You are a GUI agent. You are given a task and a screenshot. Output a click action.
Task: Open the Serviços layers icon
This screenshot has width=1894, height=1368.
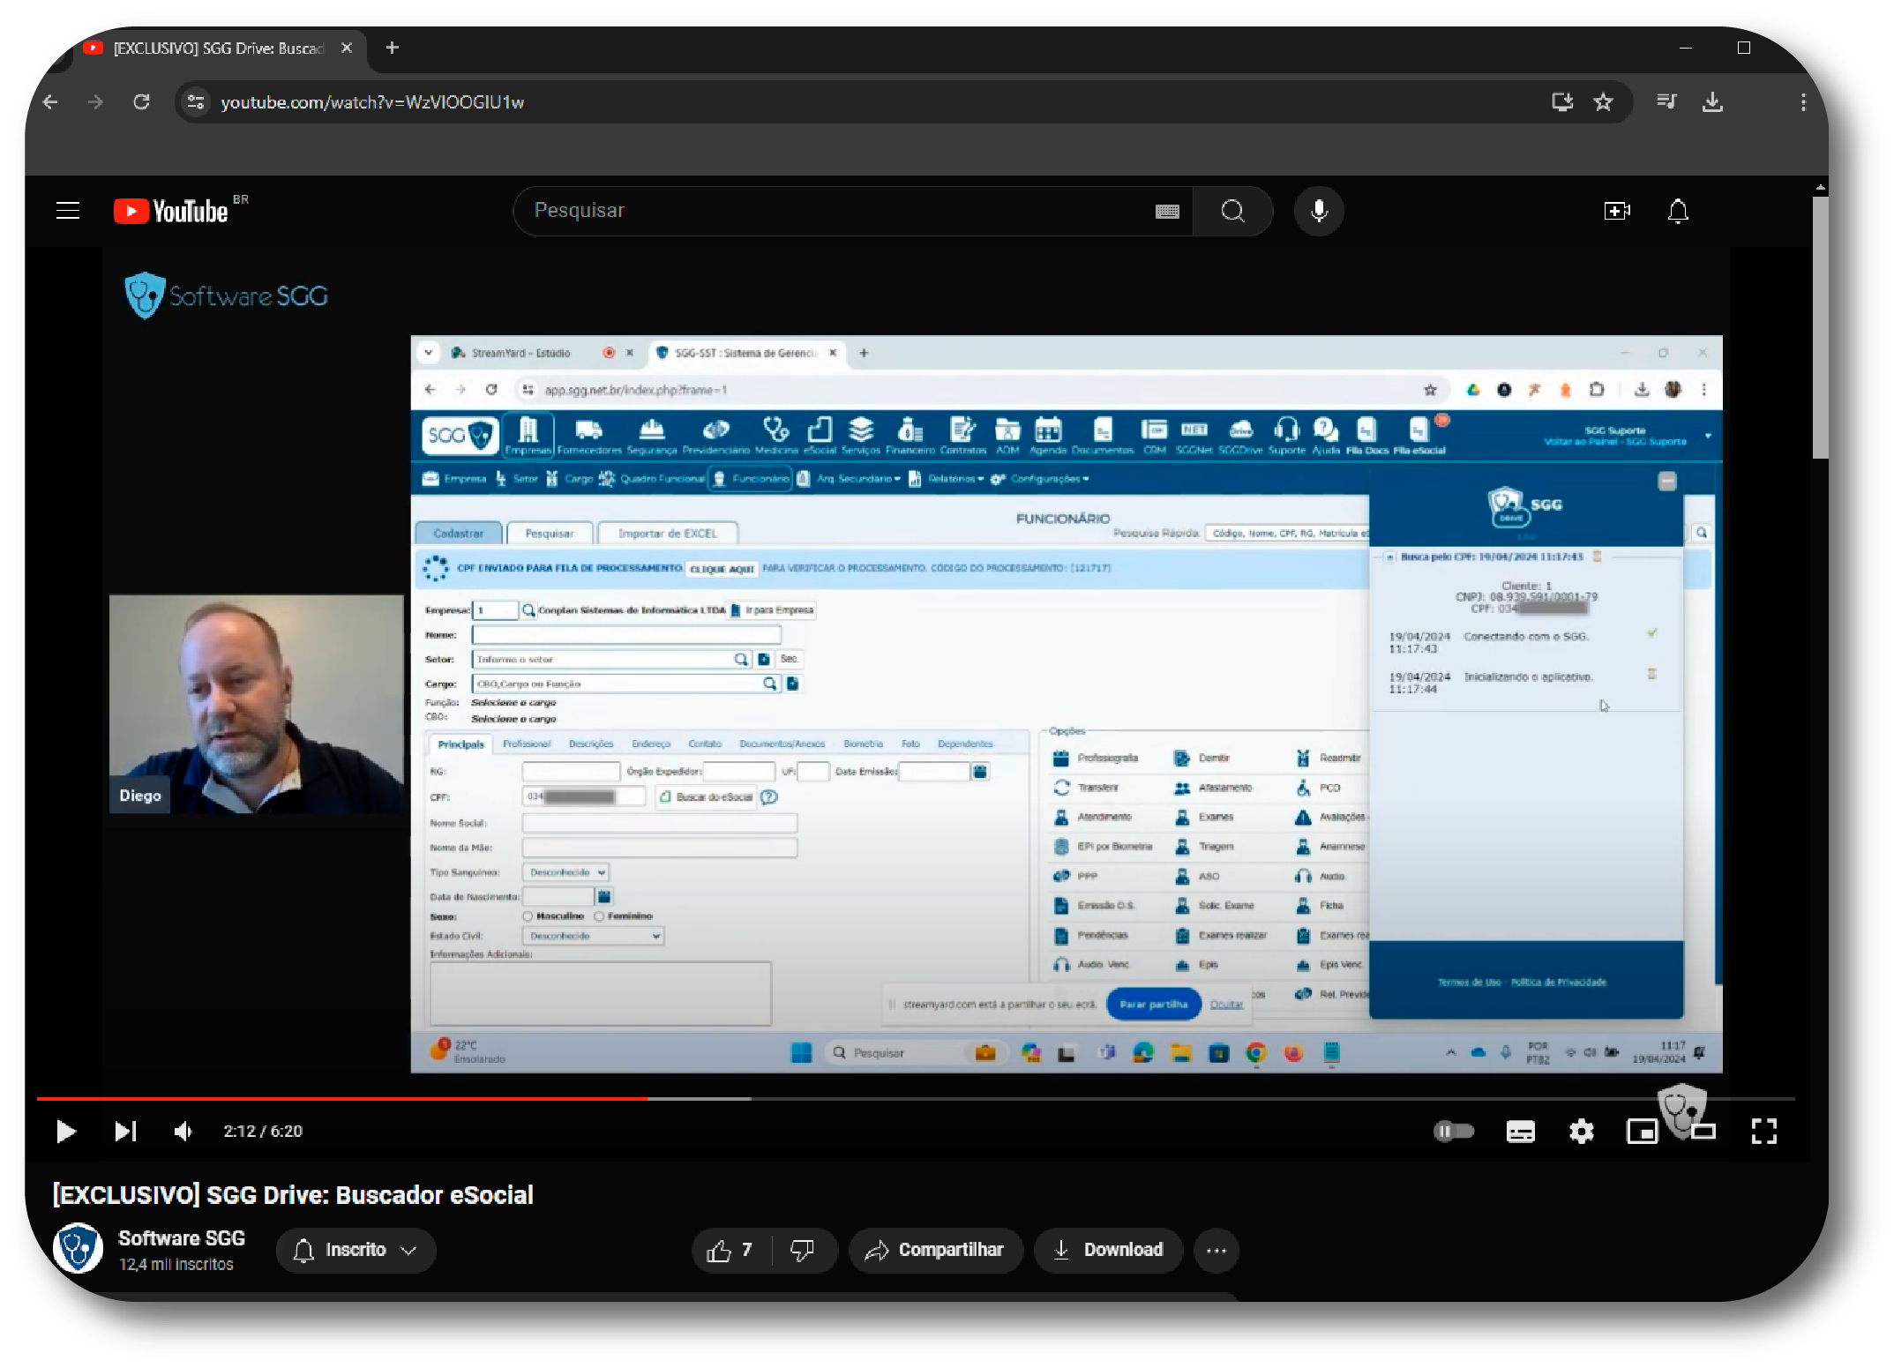[x=861, y=436]
